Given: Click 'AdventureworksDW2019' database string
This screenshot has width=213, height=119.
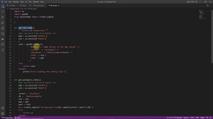Looking at the screenshot, I should click(58, 53).
